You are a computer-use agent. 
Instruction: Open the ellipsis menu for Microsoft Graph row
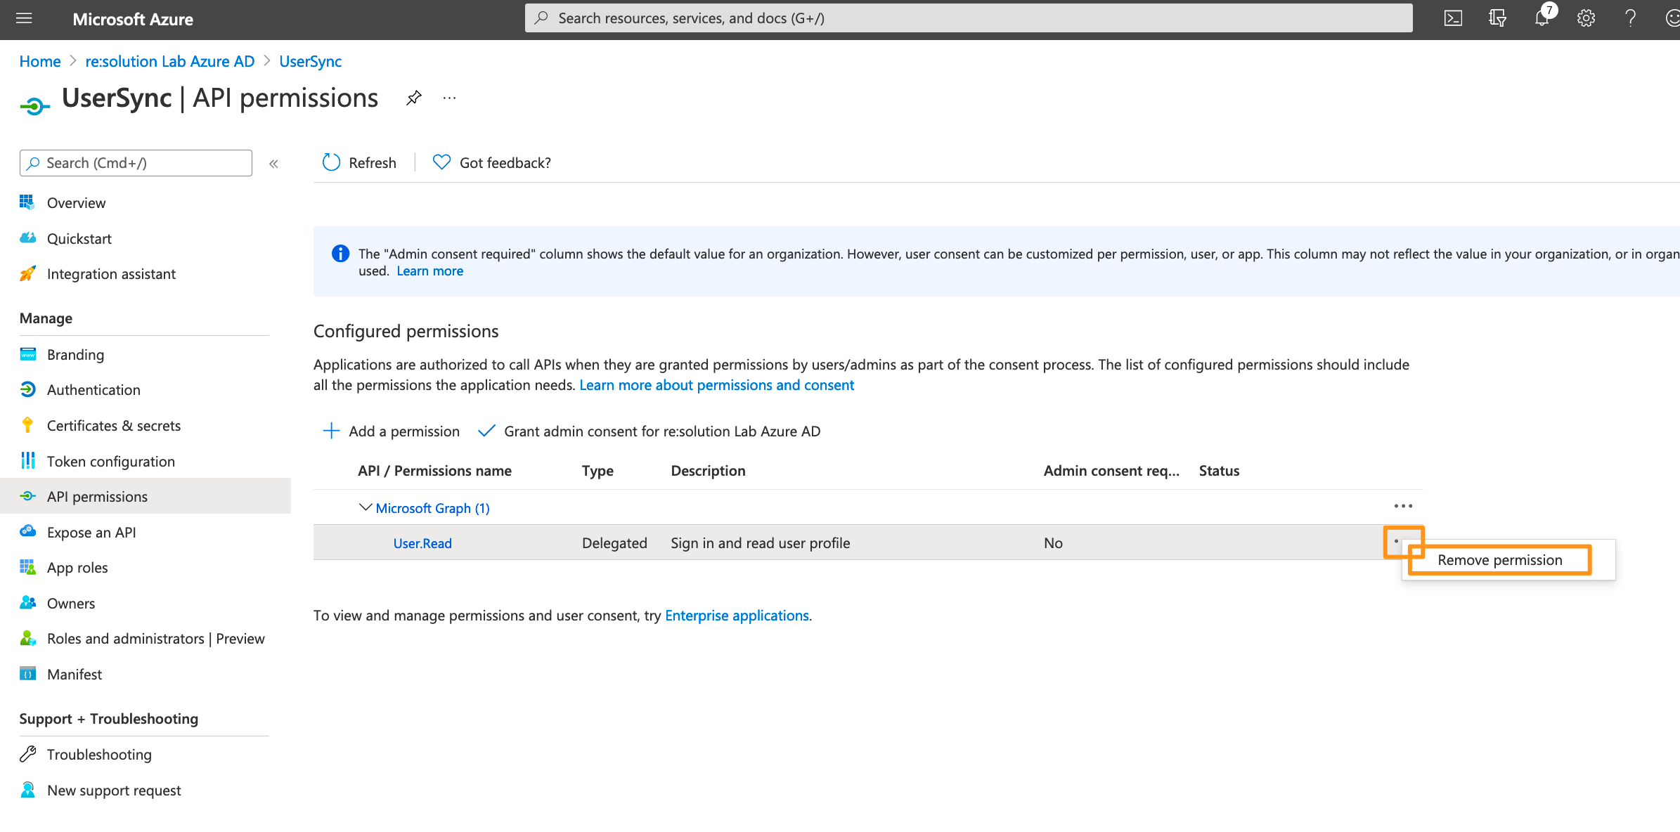(1403, 507)
